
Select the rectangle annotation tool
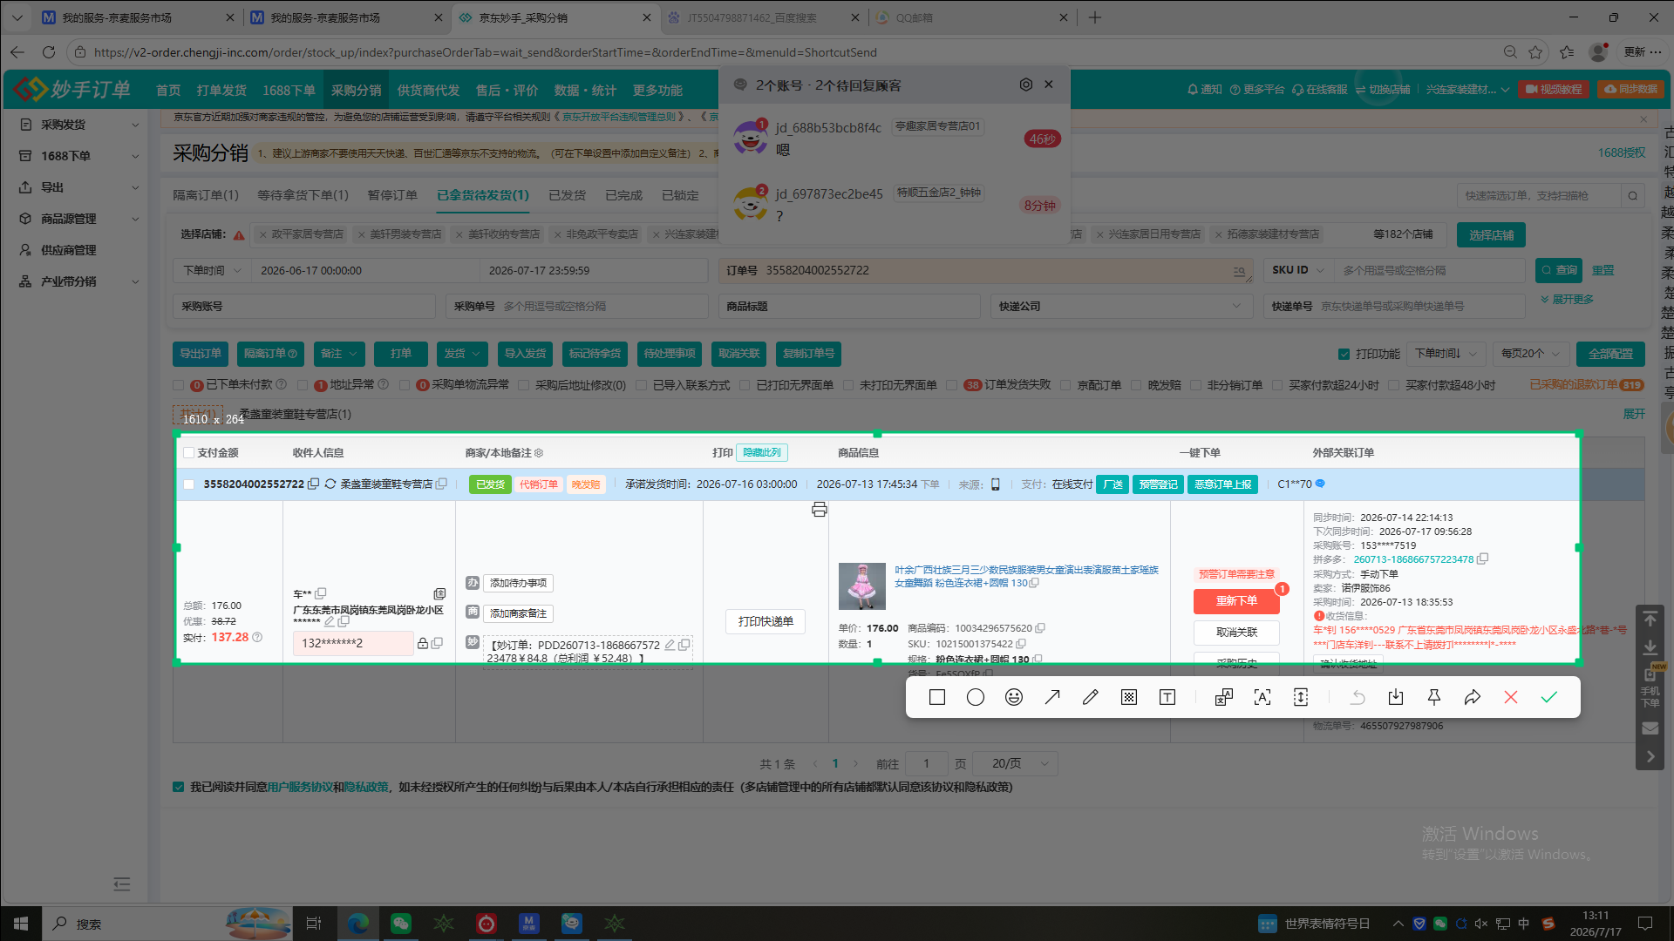pyautogui.click(x=937, y=697)
